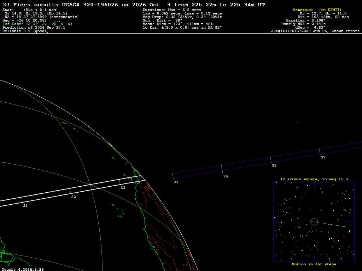362x271 pixels.
Task: Click the 'Motion in 1hr steps' caption
Action: (314, 264)
